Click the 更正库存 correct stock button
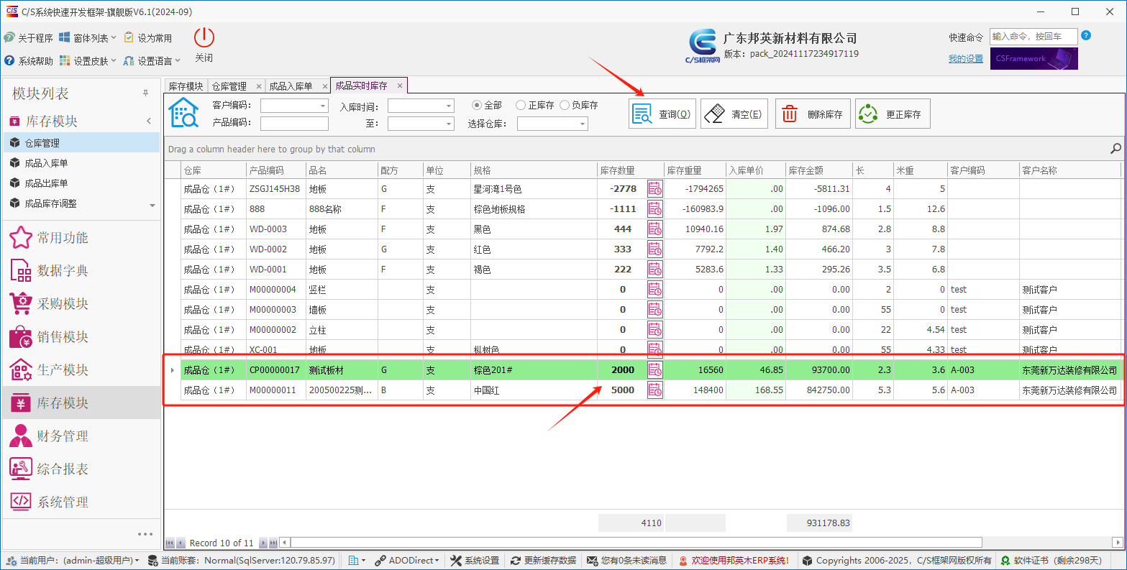 point(893,114)
